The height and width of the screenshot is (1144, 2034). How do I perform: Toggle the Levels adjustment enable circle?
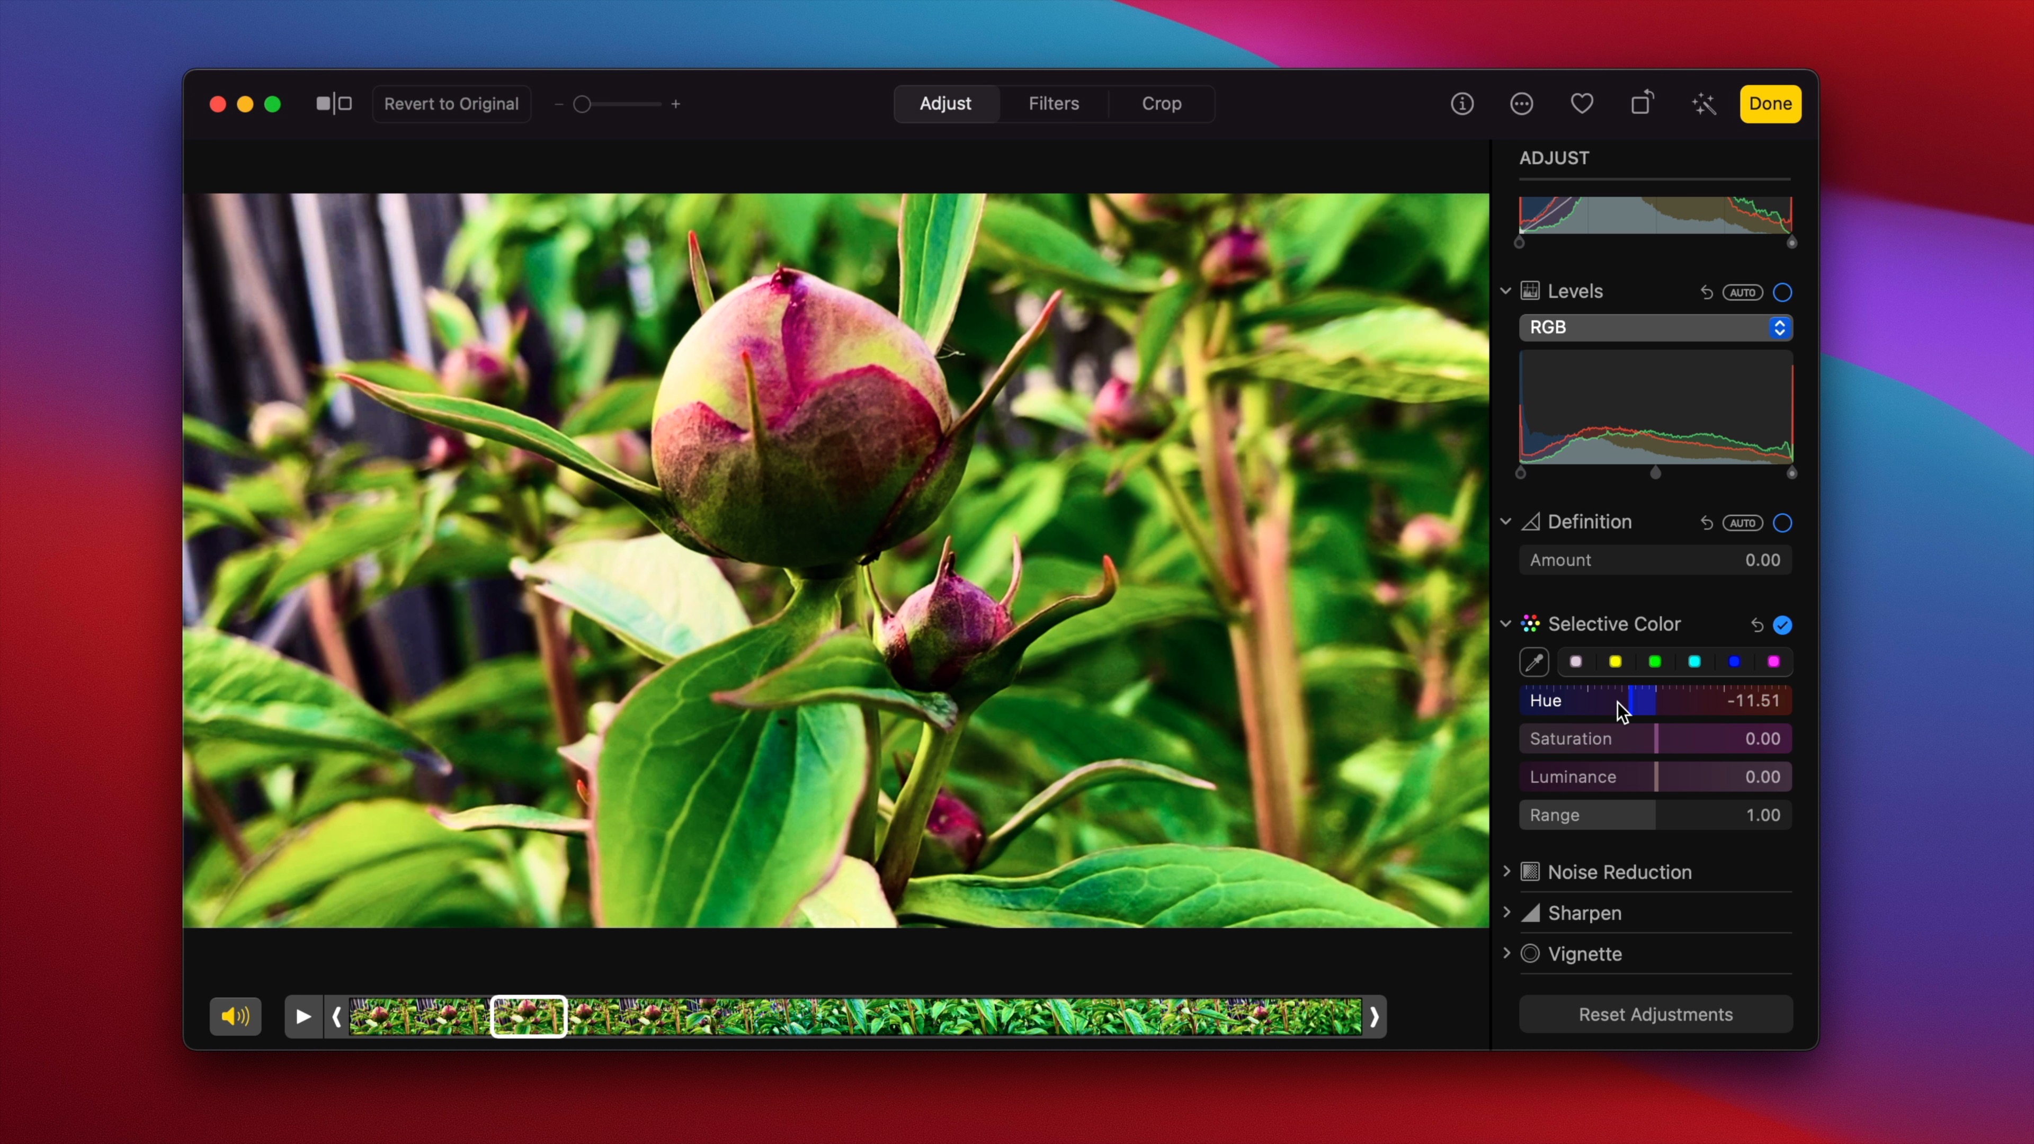point(1782,293)
